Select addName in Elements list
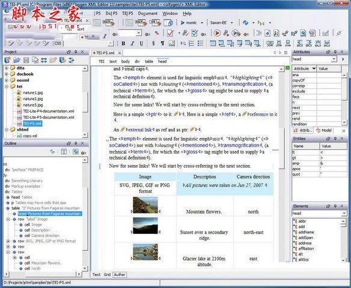The image size is (351, 288). click(306, 232)
